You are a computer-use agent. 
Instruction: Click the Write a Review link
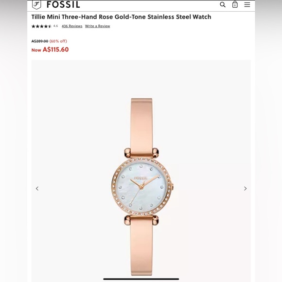coord(97,26)
